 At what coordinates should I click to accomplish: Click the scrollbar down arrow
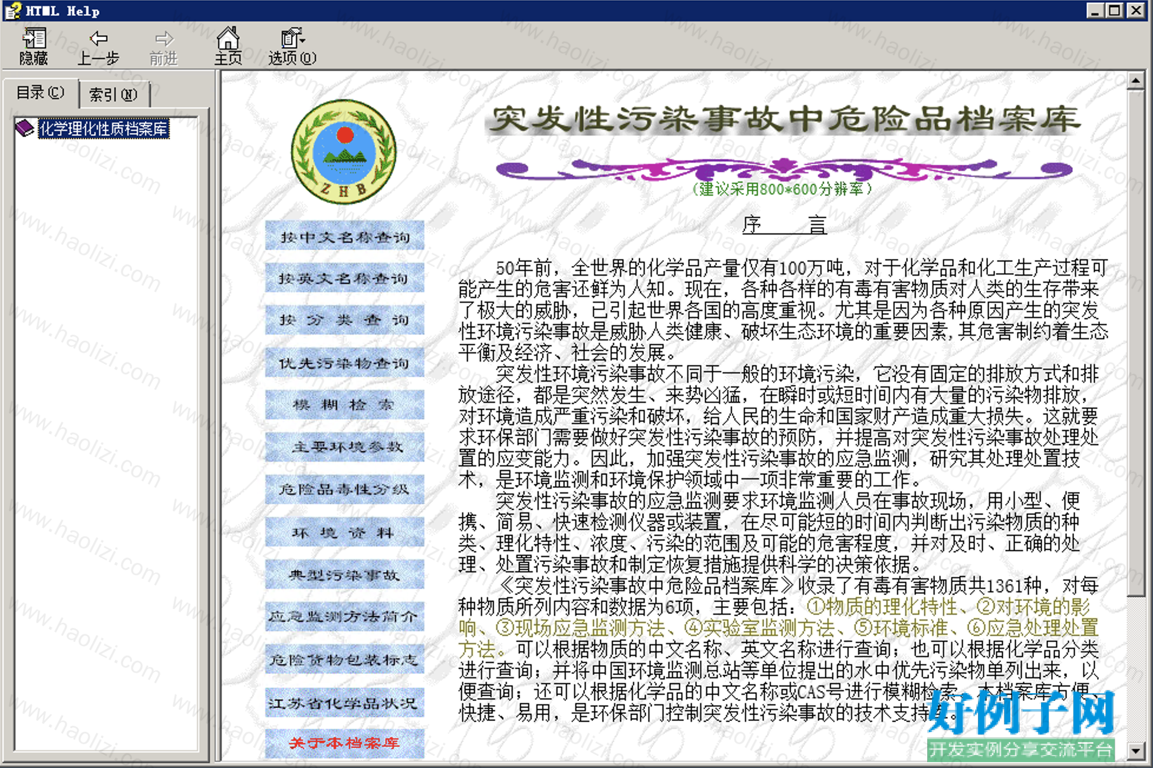coord(1136,750)
